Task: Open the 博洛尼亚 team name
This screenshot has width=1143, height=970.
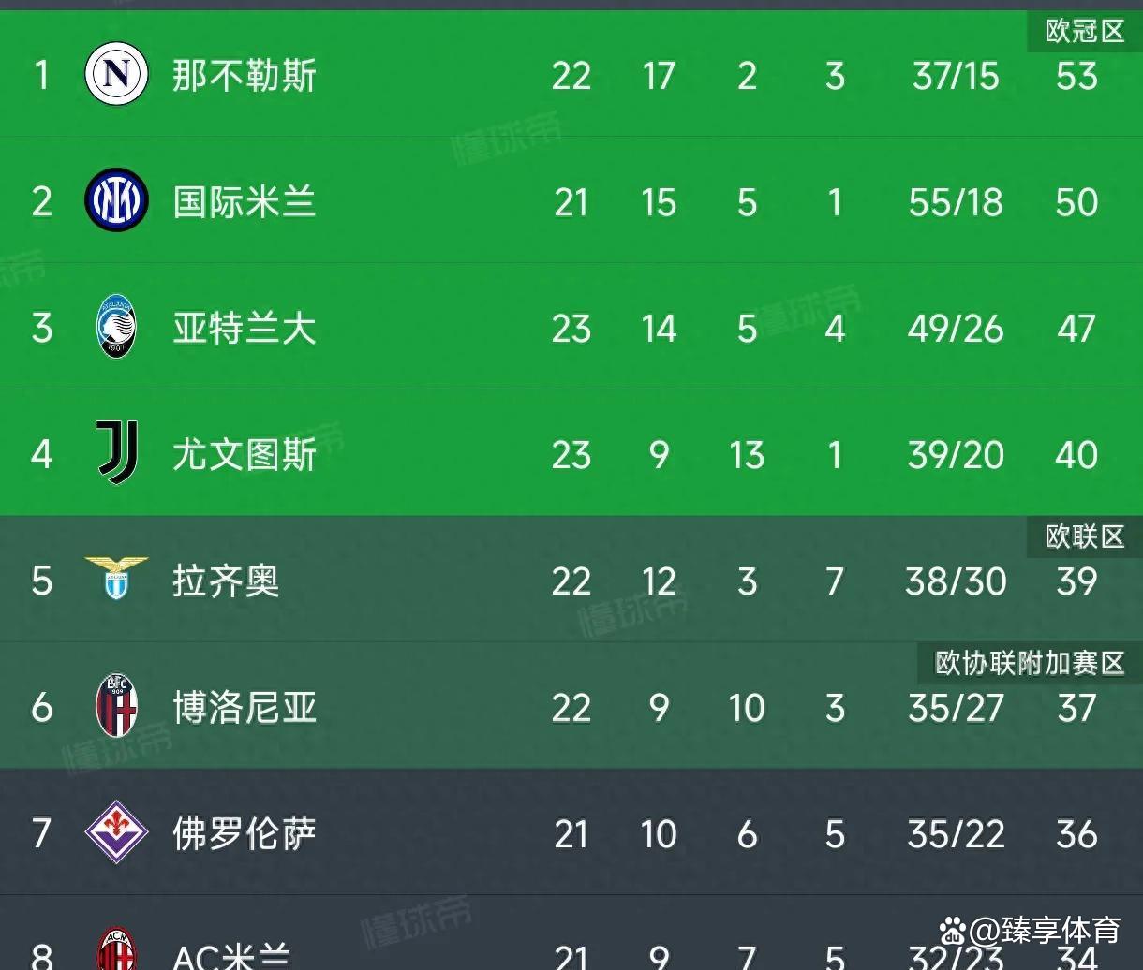Action: [245, 708]
